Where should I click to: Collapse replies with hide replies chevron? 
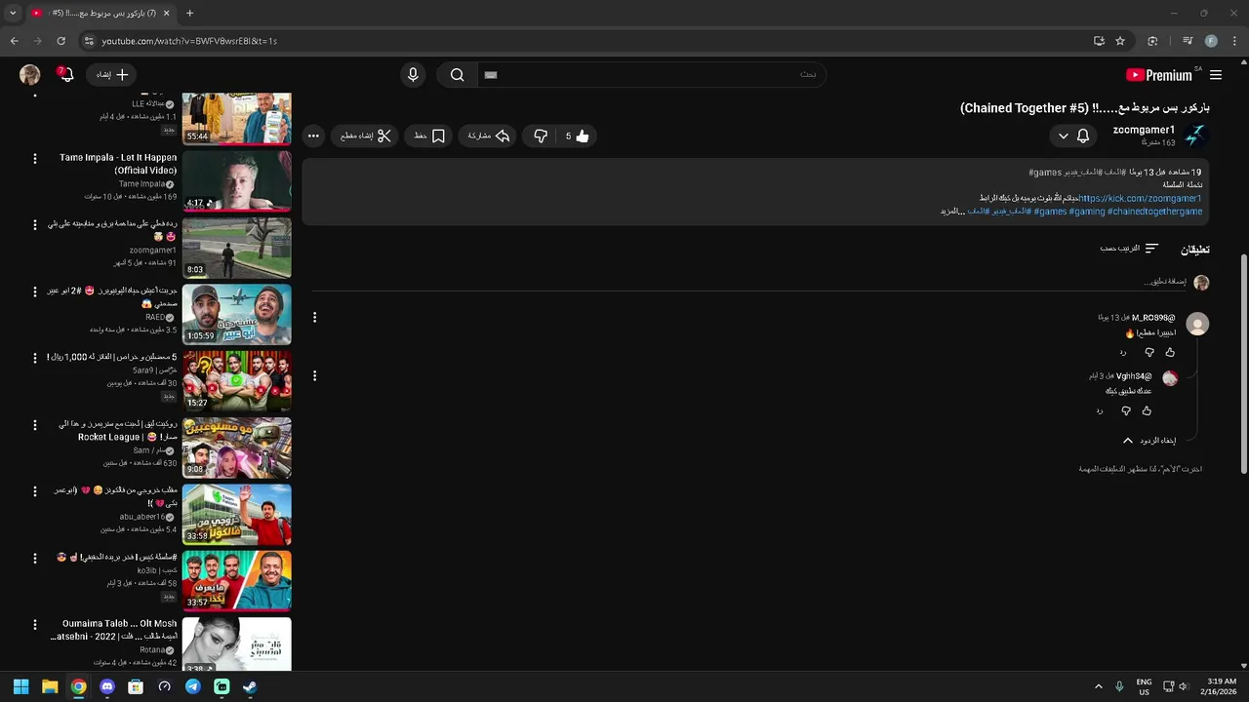(1148, 441)
